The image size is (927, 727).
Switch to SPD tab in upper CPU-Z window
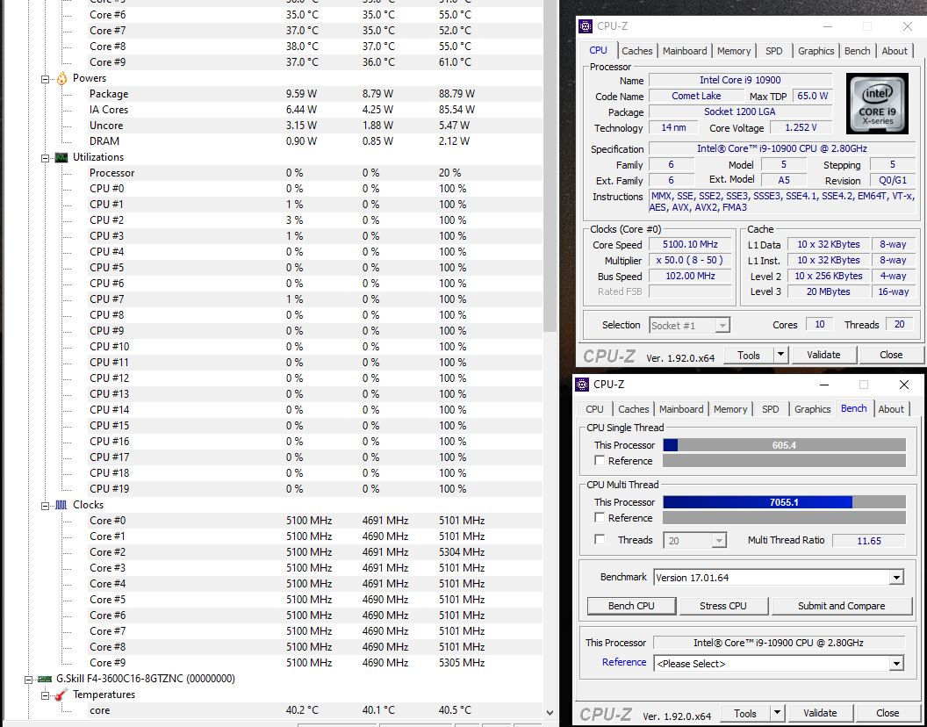tap(774, 51)
